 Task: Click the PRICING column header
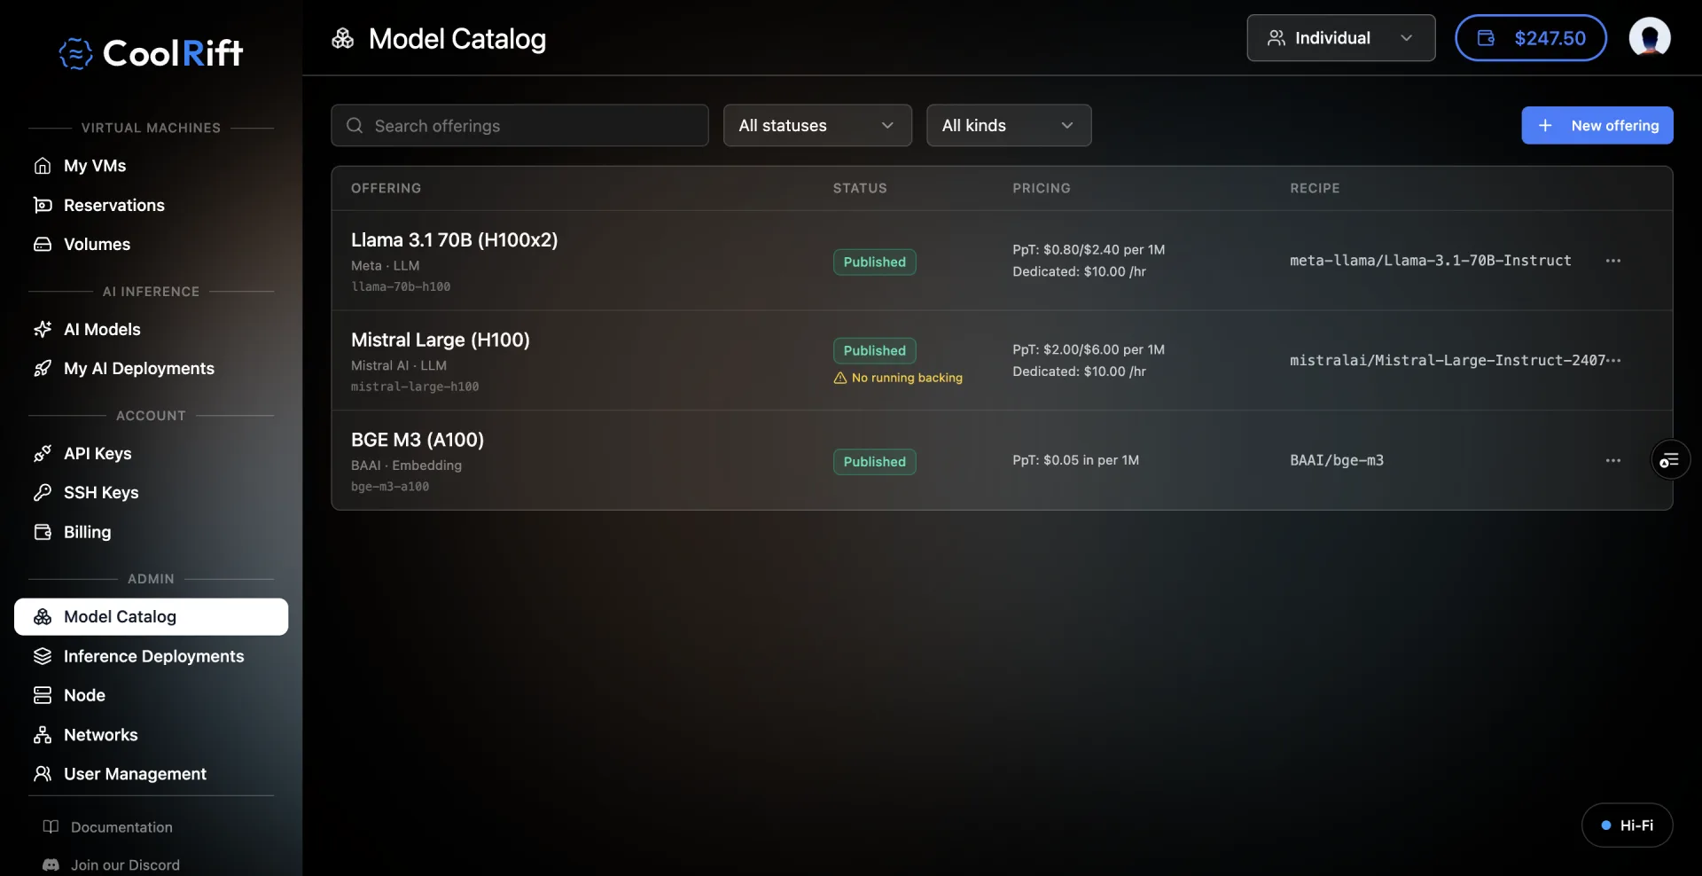tap(1041, 188)
